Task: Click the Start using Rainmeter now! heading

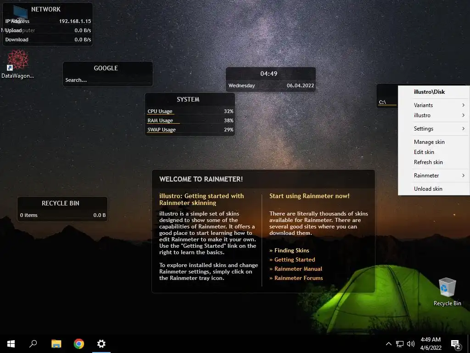Action: click(x=309, y=196)
